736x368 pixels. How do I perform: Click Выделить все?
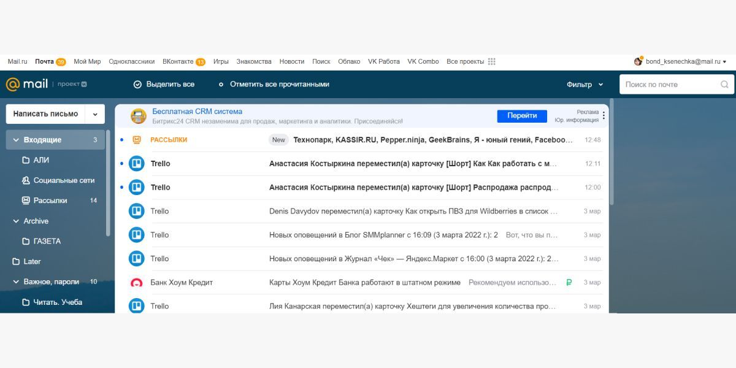coord(171,85)
